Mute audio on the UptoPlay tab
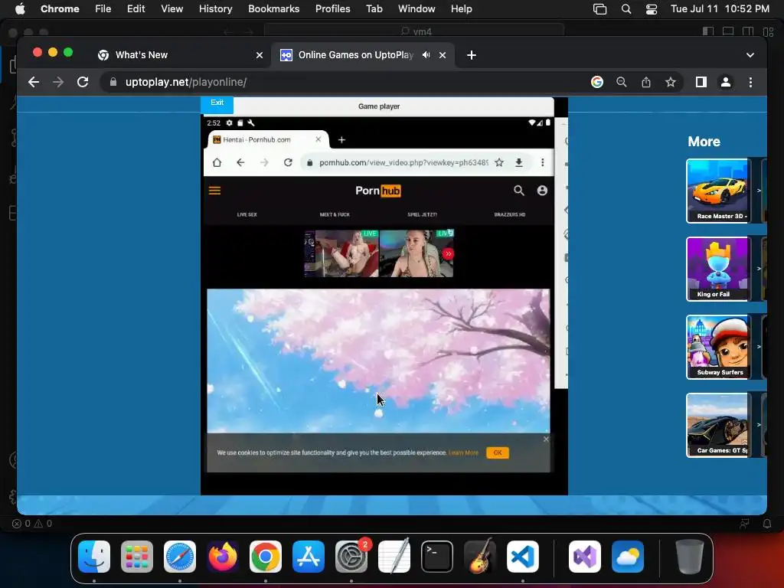Image resolution: width=784 pixels, height=588 pixels. click(x=426, y=55)
